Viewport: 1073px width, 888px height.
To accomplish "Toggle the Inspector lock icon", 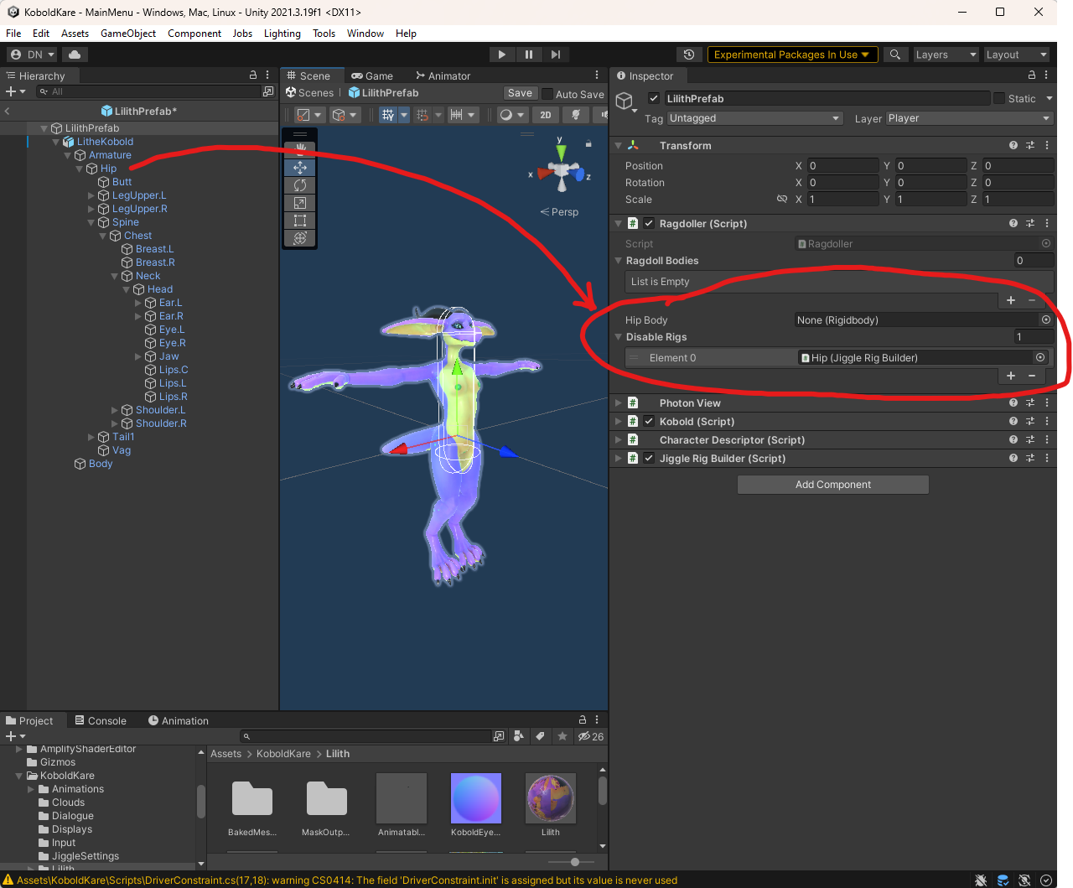I will [1032, 75].
